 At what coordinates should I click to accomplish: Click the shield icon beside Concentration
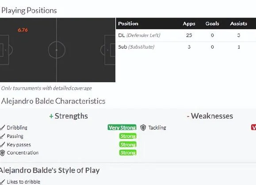[x=2, y=153]
